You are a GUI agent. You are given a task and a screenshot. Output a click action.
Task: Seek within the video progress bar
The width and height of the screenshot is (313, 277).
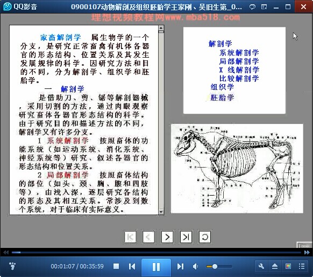[x=156, y=252]
